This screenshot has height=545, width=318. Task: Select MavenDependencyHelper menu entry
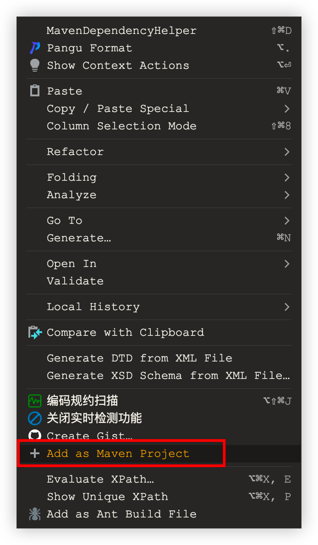coord(121,31)
